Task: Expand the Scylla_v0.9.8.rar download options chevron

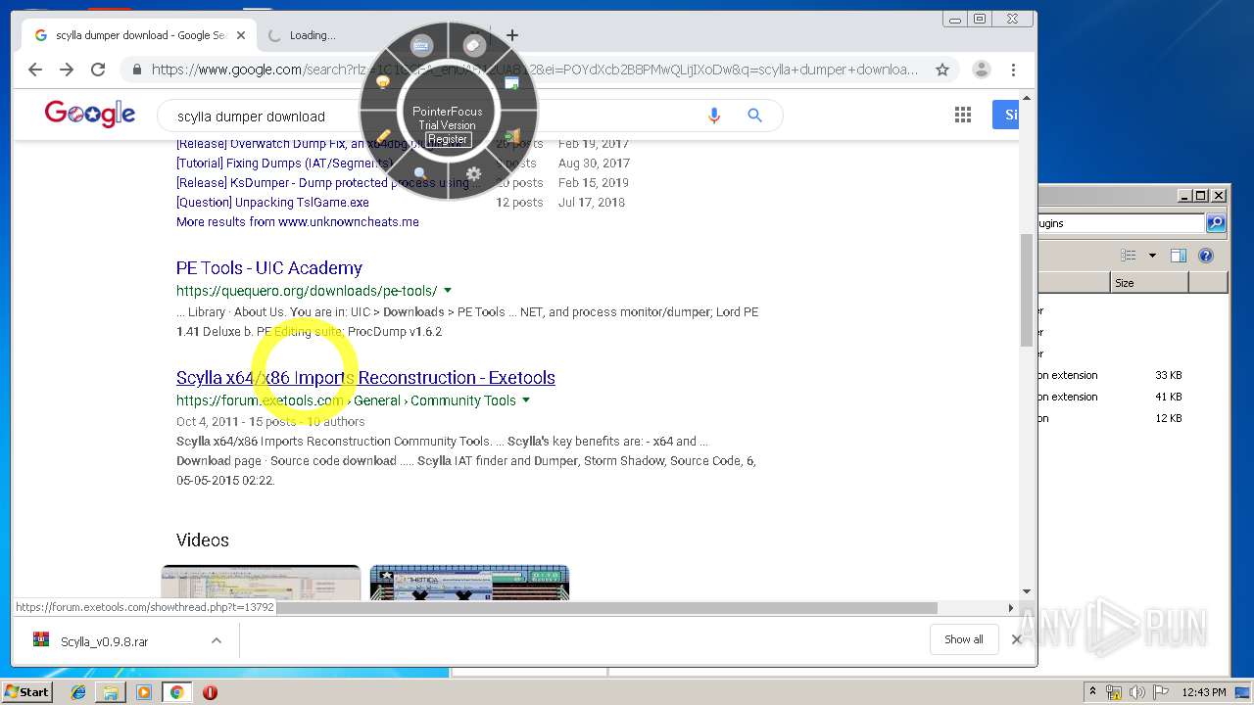Action: [217, 640]
